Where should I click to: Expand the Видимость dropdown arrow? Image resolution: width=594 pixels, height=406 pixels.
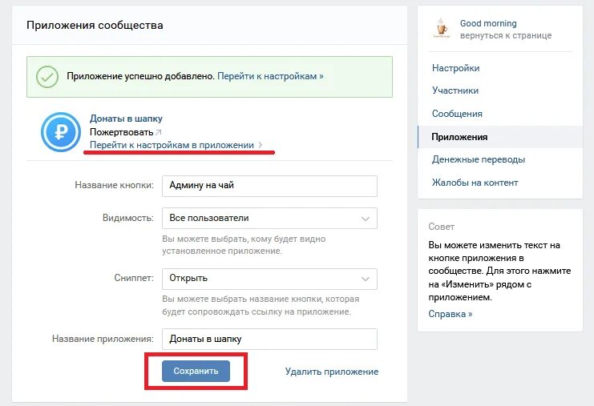tap(366, 219)
